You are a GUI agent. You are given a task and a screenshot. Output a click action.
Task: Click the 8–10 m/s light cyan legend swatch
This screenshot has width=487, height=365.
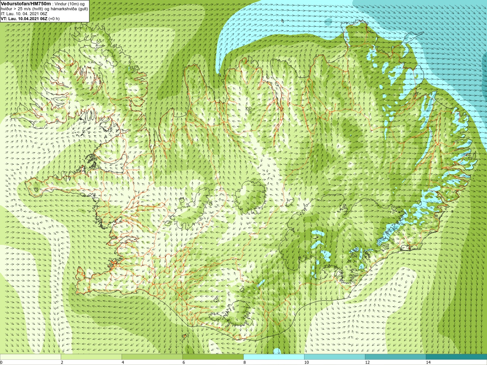pos(274,357)
